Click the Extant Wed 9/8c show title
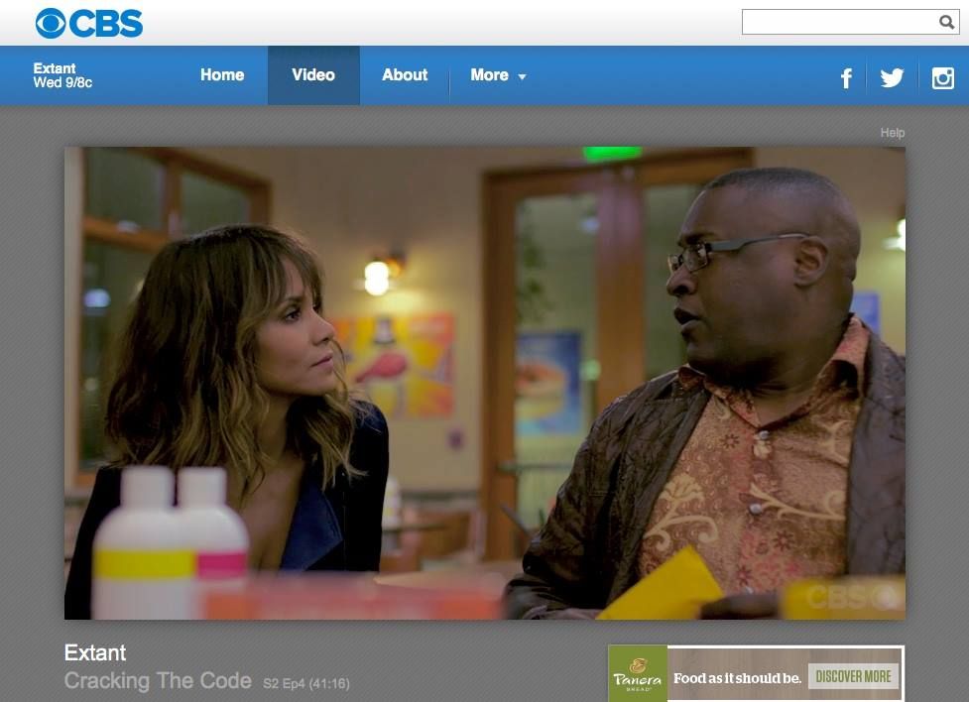The height and width of the screenshot is (702, 969). (x=62, y=75)
